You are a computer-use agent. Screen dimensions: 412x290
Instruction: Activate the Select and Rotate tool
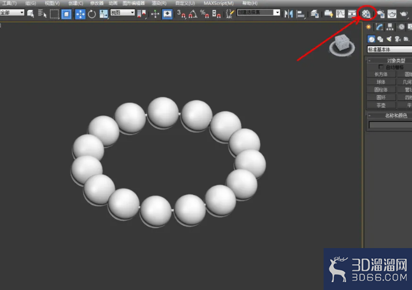92,14
